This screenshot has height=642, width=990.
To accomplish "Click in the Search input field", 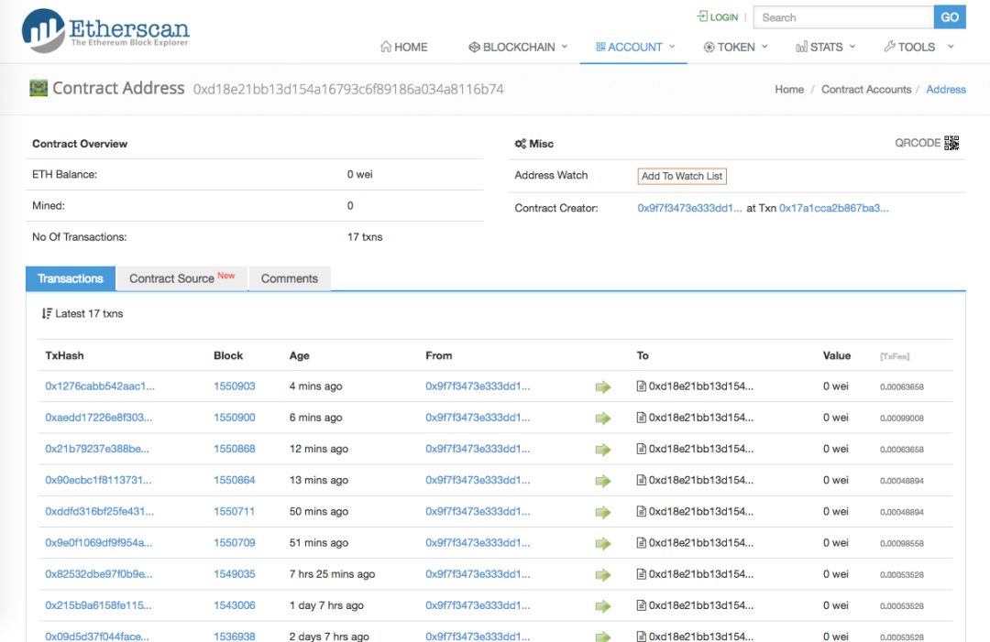I will coord(843,17).
